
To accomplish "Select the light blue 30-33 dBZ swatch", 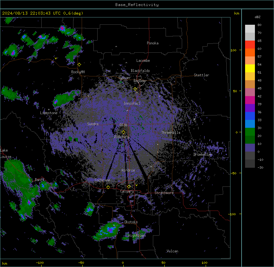I will coord(250,124).
